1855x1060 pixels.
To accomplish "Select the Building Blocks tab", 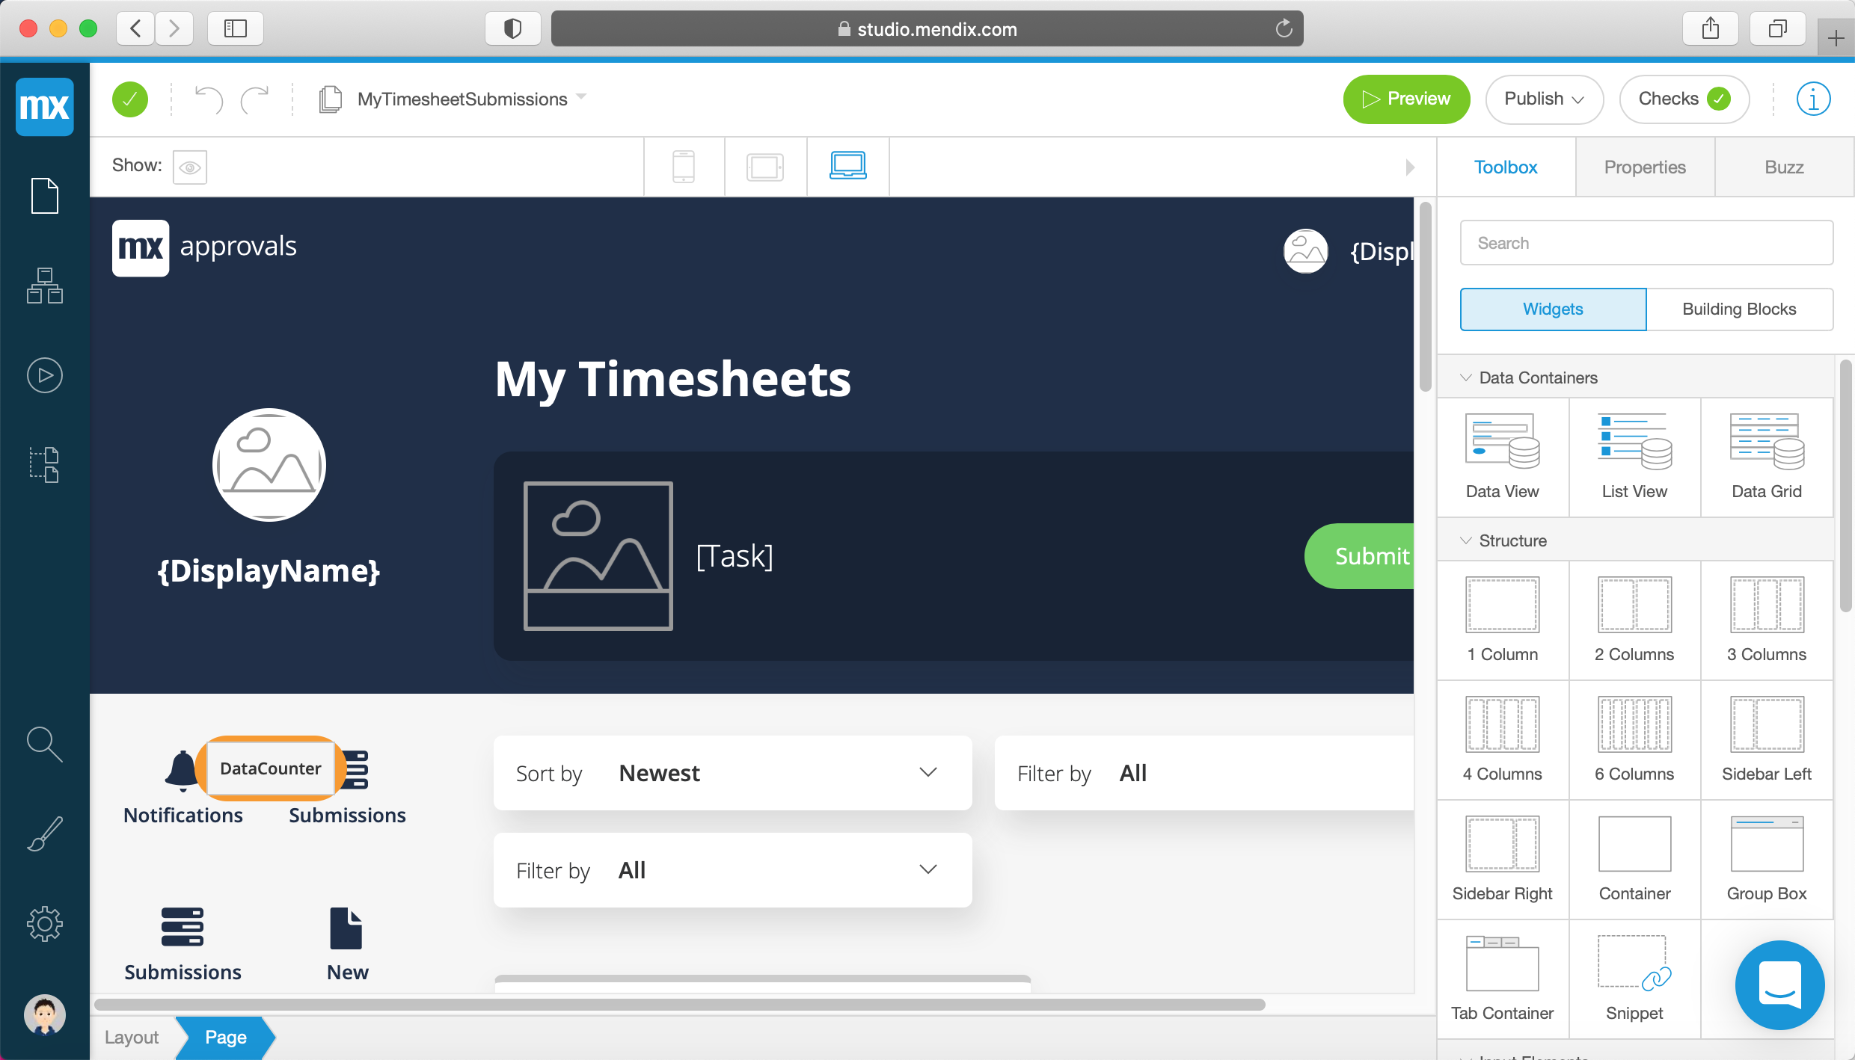I will pyautogui.click(x=1739, y=309).
